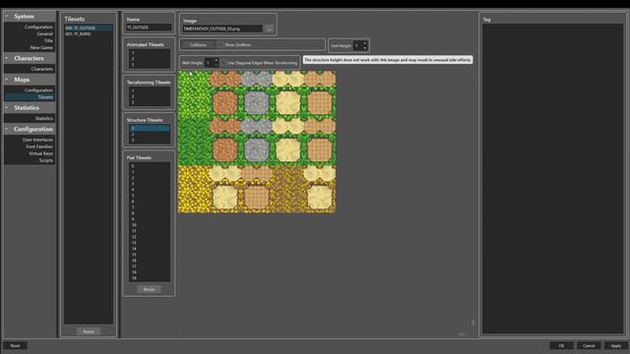Screen dimensions: 630x354
Task: Collapse the Statistics section arrow
Action: [7, 107]
